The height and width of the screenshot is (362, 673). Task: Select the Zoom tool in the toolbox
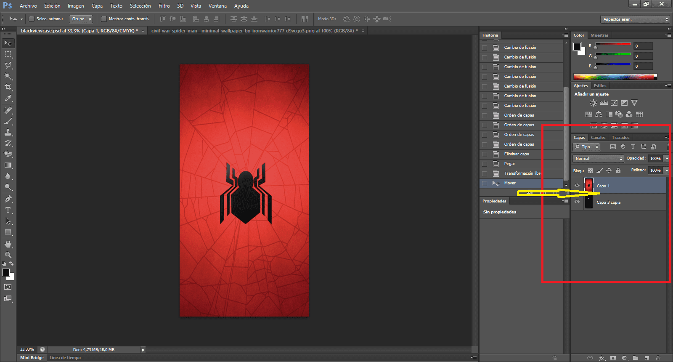coord(8,255)
